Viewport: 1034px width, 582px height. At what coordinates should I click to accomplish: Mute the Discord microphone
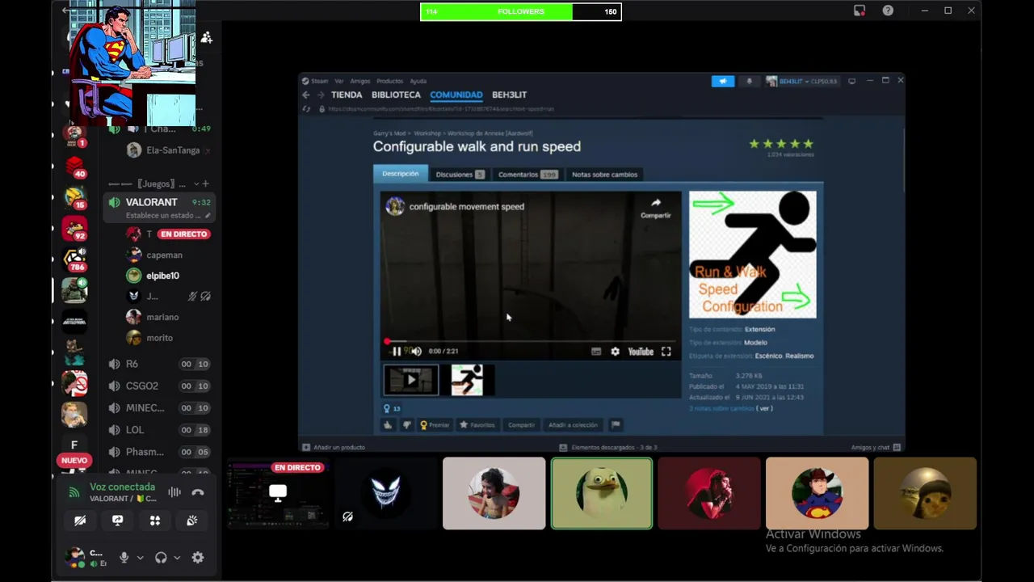(124, 557)
